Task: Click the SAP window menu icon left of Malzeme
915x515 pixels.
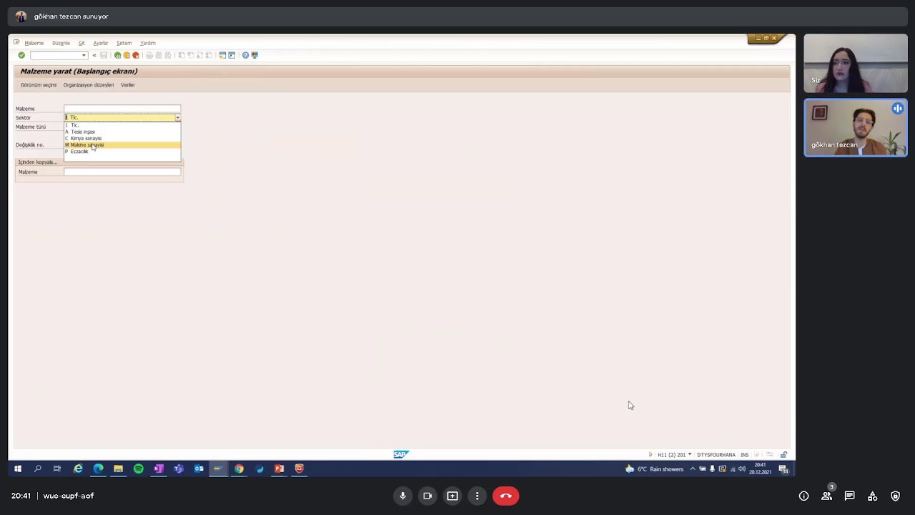Action: pos(16,42)
